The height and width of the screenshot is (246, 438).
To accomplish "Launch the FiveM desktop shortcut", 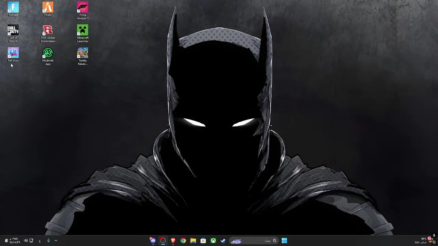I will tap(48, 9).
